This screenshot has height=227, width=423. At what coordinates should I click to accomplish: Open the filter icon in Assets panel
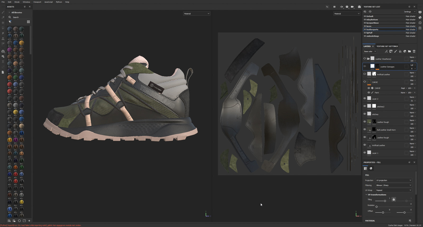[x=10, y=22]
